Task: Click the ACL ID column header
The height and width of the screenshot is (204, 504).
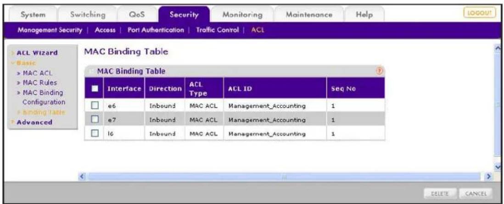Action: click(274, 89)
